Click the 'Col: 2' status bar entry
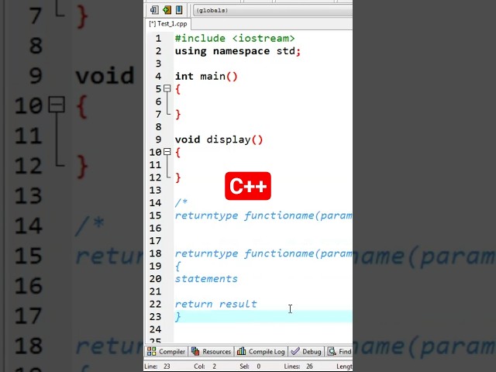496x372 pixels. coord(205,367)
